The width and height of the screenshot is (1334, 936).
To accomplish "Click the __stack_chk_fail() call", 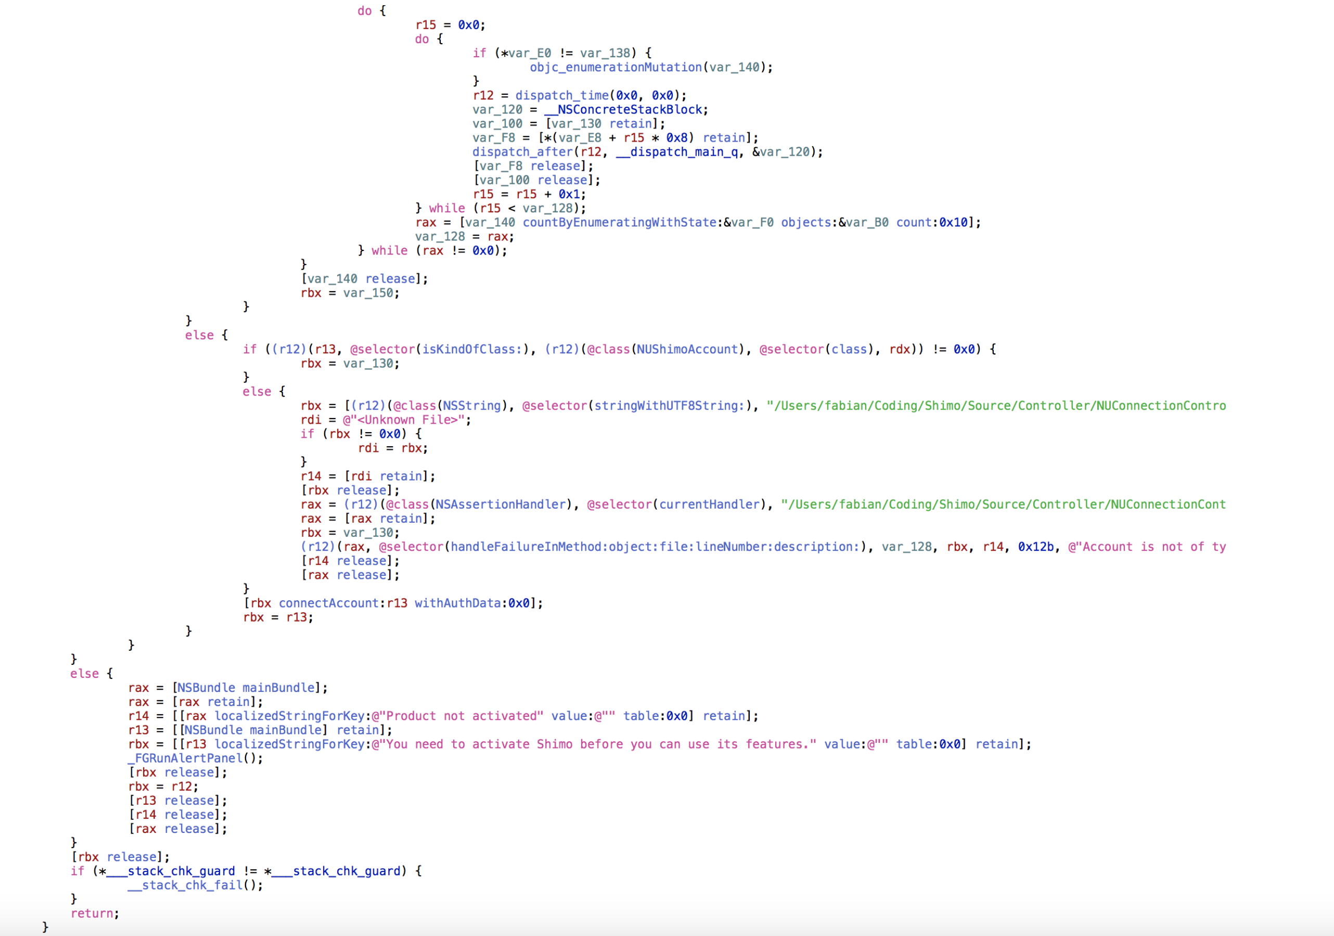I will [195, 885].
